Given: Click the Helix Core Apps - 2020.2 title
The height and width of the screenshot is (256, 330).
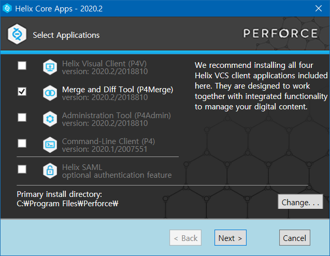Looking at the screenshot, I should pos(59,9).
